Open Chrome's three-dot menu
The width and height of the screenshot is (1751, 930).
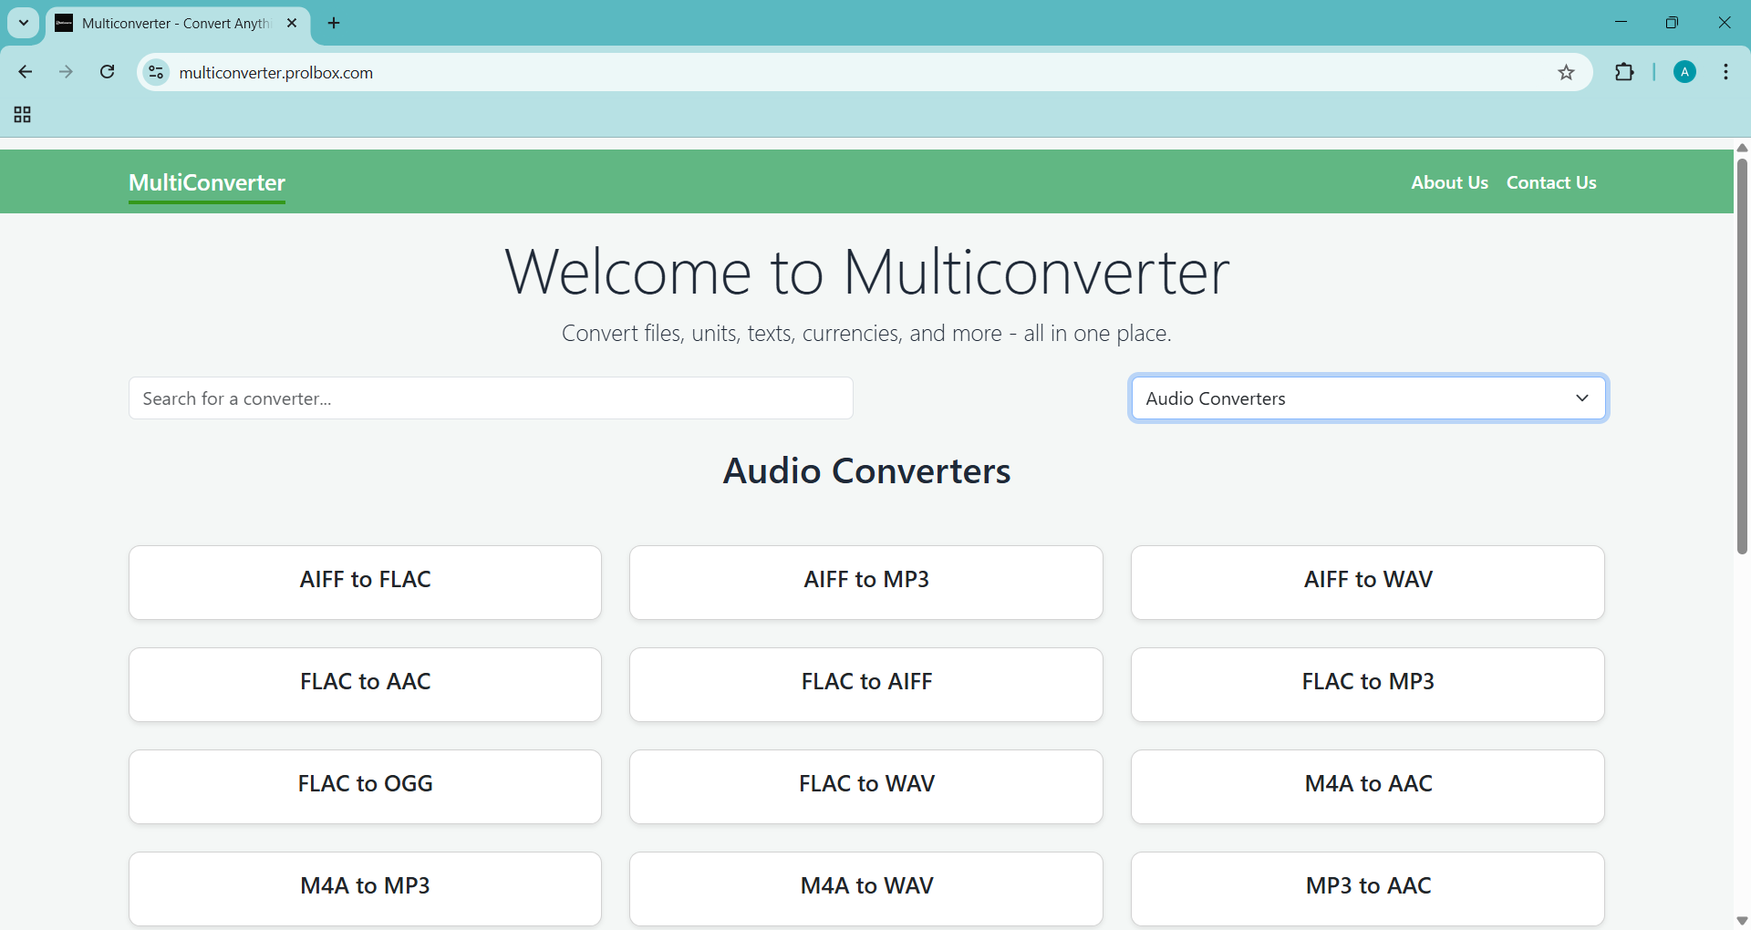1726,72
